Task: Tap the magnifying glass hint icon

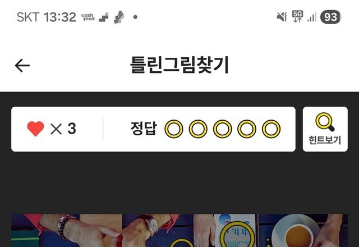Action: (x=325, y=122)
